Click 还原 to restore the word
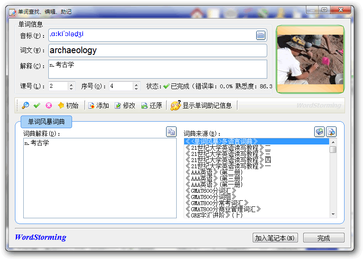Viewport: 363px width, 260px height. click(151, 105)
